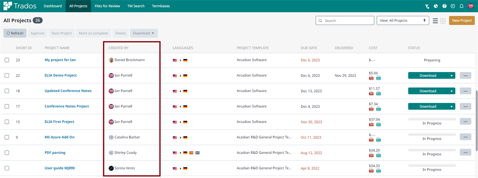Switch to list view layout
The width and height of the screenshot is (478, 178).
pyautogui.click(x=435, y=21)
